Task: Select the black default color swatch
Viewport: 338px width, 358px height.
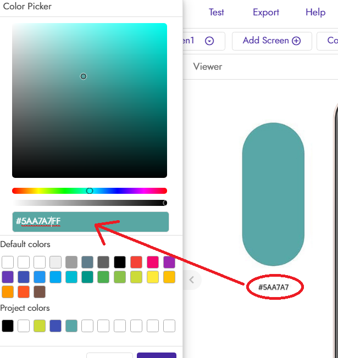Action: tap(120, 262)
